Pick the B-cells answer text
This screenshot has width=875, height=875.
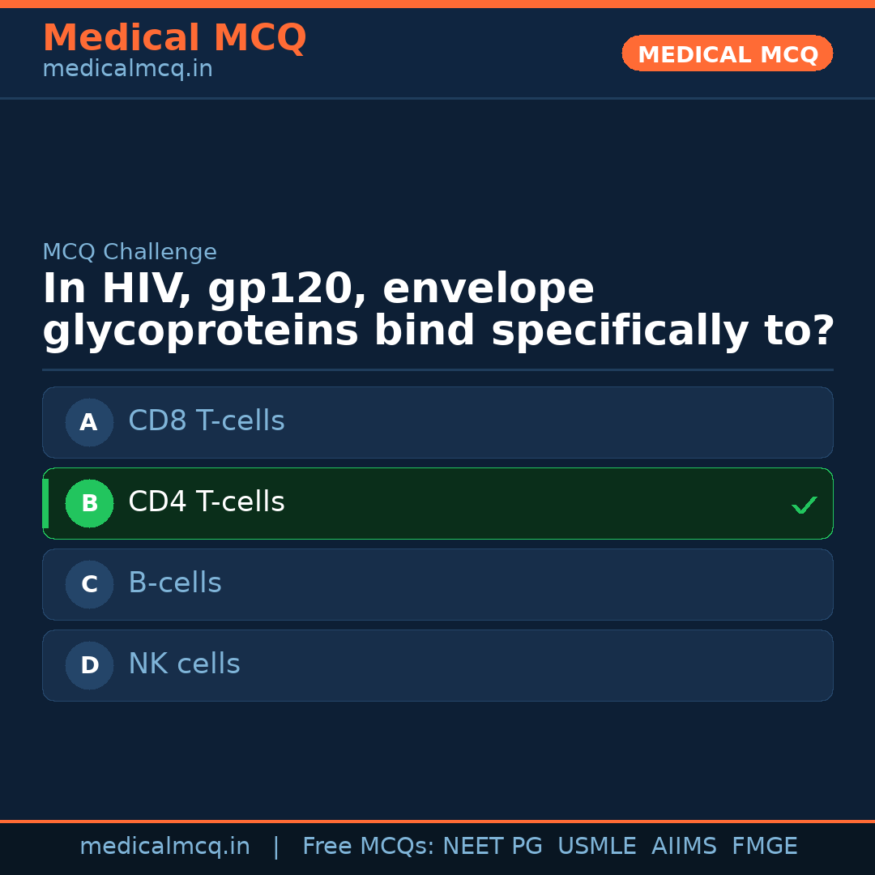pos(175,583)
